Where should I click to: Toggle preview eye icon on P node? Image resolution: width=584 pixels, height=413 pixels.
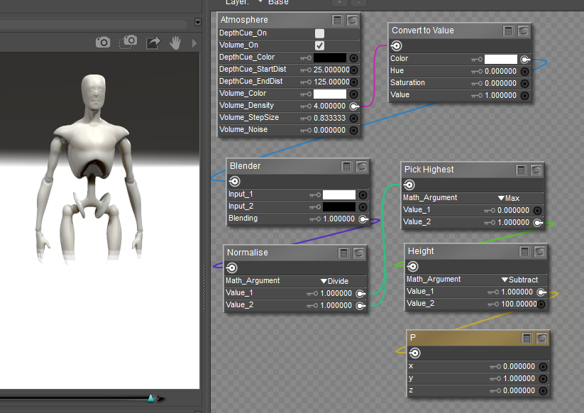pos(541,338)
